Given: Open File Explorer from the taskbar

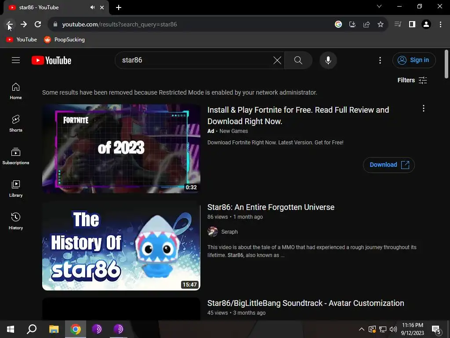Looking at the screenshot, I should tap(54, 329).
